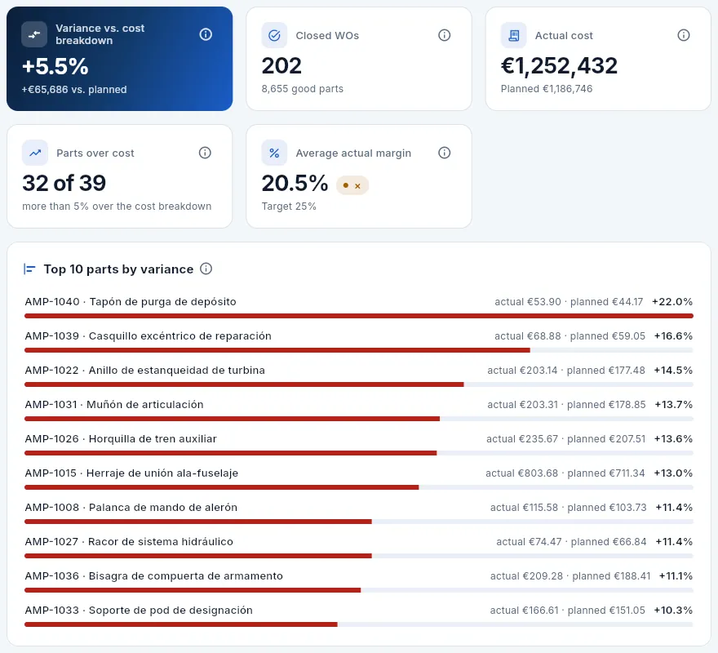
Task: Select row AMP-1039 Casquillo excéntrico de reparación
Action: pyautogui.click(x=358, y=341)
